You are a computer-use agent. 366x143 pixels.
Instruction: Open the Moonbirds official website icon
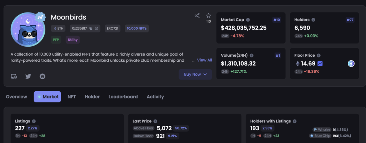[14, 76]
